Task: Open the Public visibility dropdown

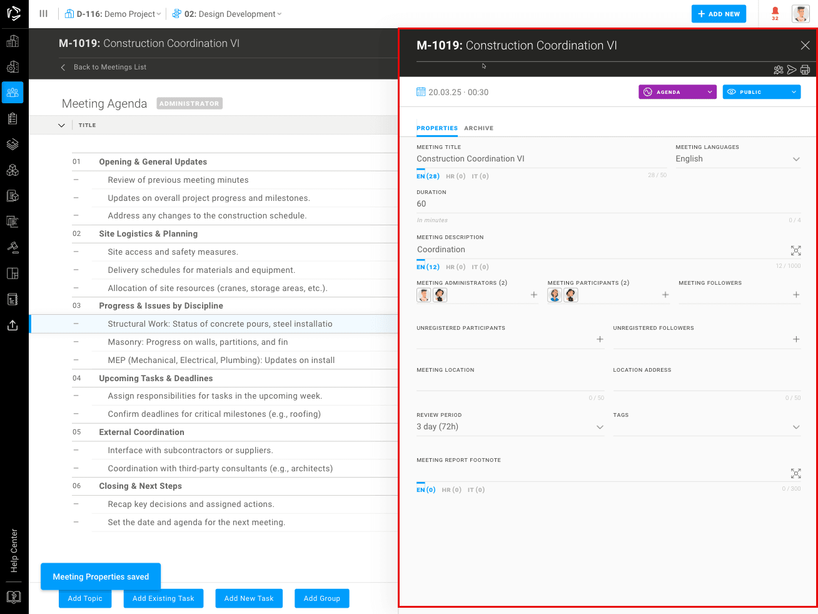Action: point(761,92)
